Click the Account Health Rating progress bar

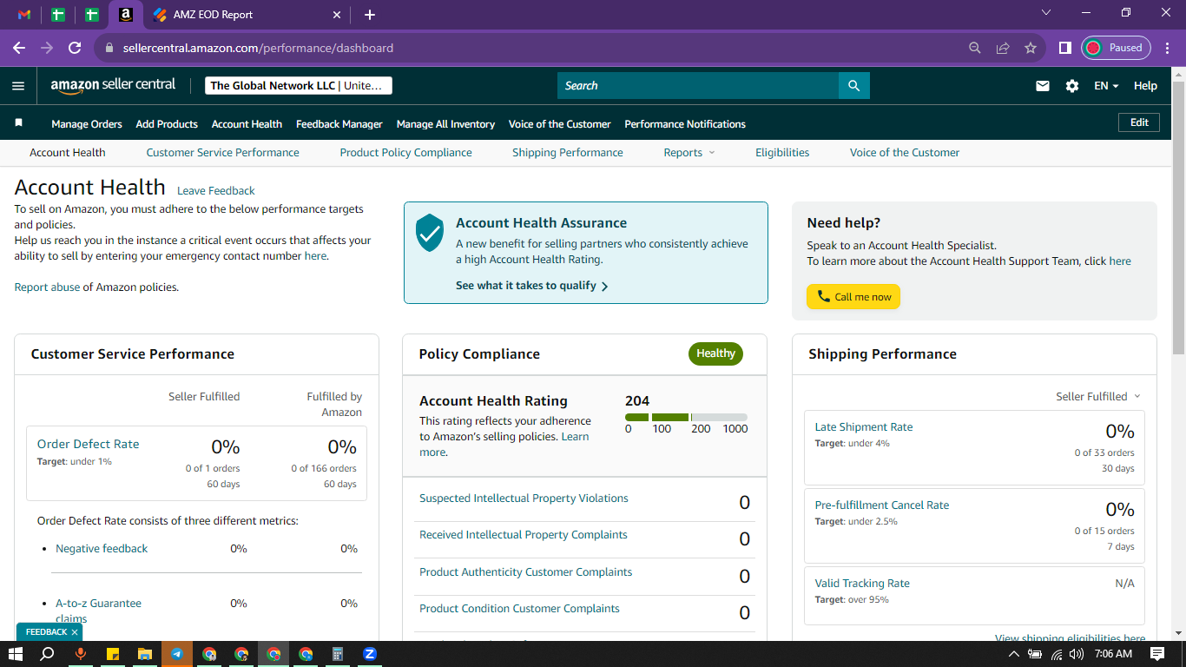(686, 418)
